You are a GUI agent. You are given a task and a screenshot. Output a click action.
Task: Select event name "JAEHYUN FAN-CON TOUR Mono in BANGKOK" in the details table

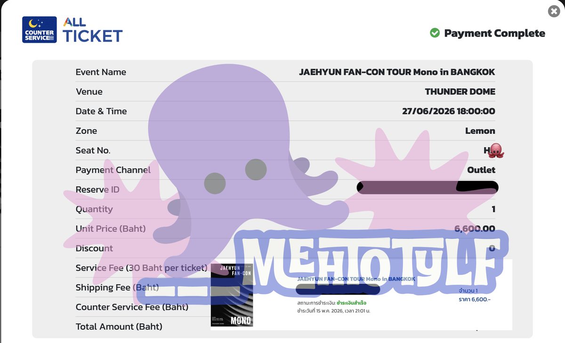point(397,72)
